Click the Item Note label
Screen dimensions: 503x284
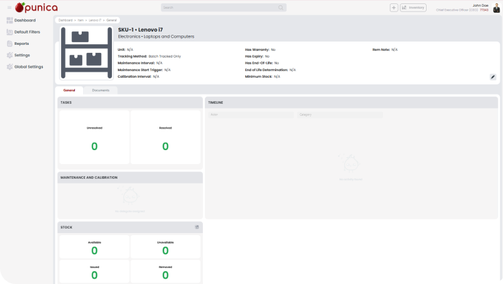coord(381,50)
